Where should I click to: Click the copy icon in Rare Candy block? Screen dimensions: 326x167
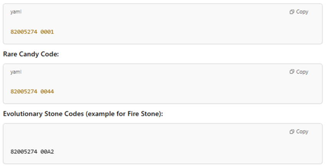[x=292, y=72]
